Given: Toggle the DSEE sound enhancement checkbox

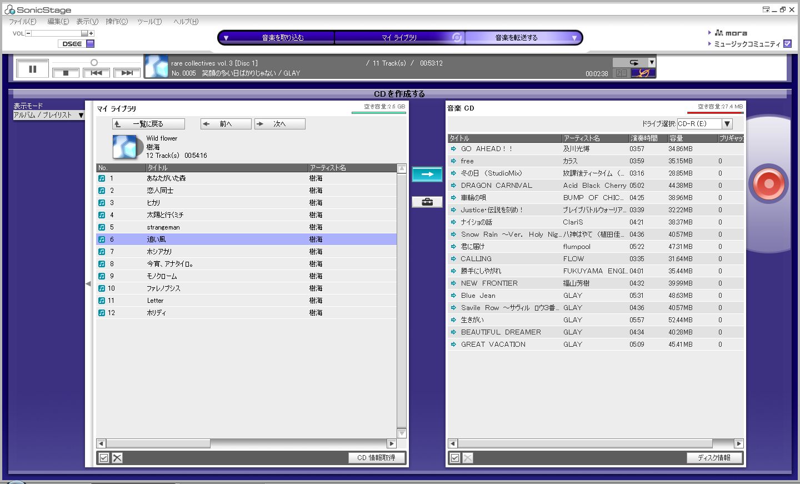Looking at the screenshot, I should (x=91, y=44).
